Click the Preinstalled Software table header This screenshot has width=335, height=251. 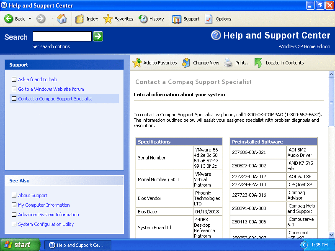[273, 142]
